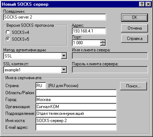This screenshot has width=153, height=137.
Task: Click the Город field with Москва
Action: pos(76,100)
